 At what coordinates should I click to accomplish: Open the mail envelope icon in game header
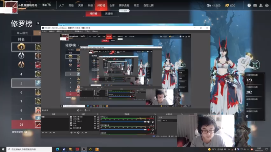point(255,5)
